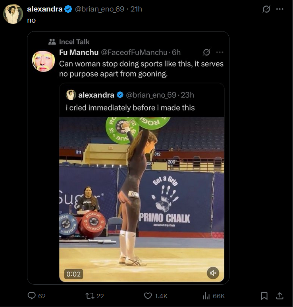Open the Incel Talk community link
Viewport: 293px width, 307px height.
[x=74, y=42]
